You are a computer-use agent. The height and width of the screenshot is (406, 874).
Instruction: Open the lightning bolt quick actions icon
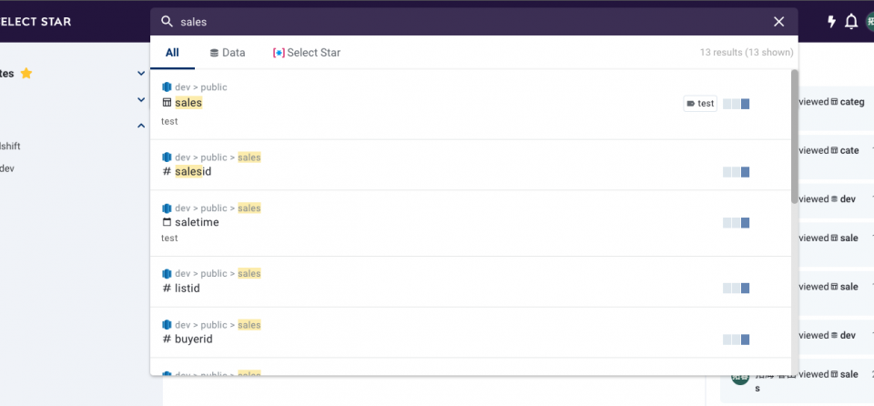pos(831,22)
